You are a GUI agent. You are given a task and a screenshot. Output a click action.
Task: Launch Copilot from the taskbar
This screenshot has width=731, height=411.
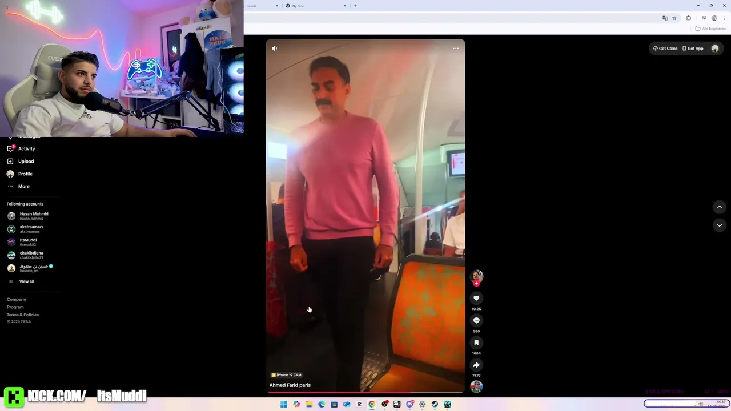(x=296, y=404)
